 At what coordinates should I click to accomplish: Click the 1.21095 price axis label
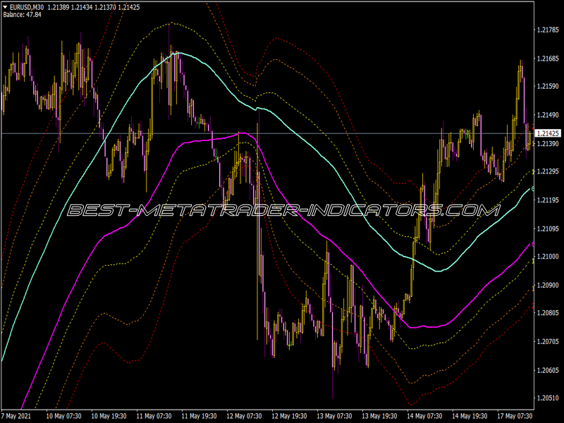pos(548,228)
